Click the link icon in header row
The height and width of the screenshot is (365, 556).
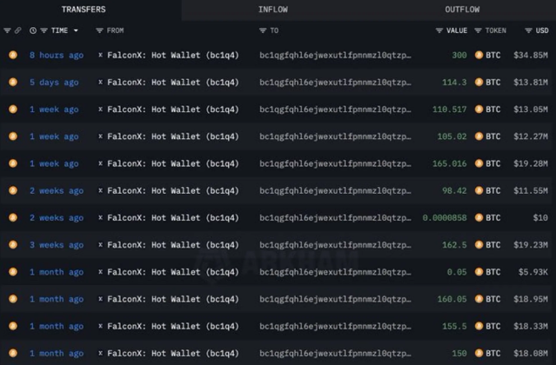tap(17, 31)
